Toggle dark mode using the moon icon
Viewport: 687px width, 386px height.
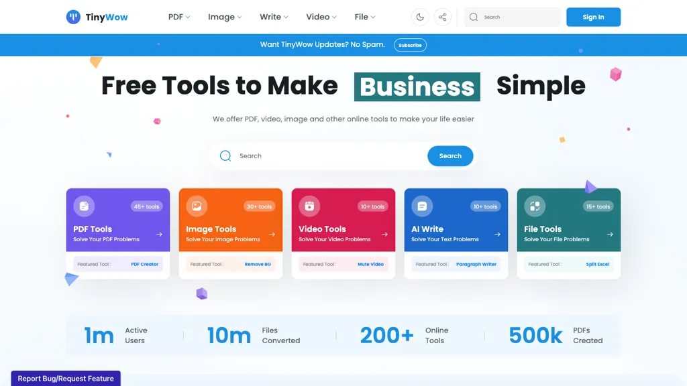pyautogui.click(x=420, y=17)
